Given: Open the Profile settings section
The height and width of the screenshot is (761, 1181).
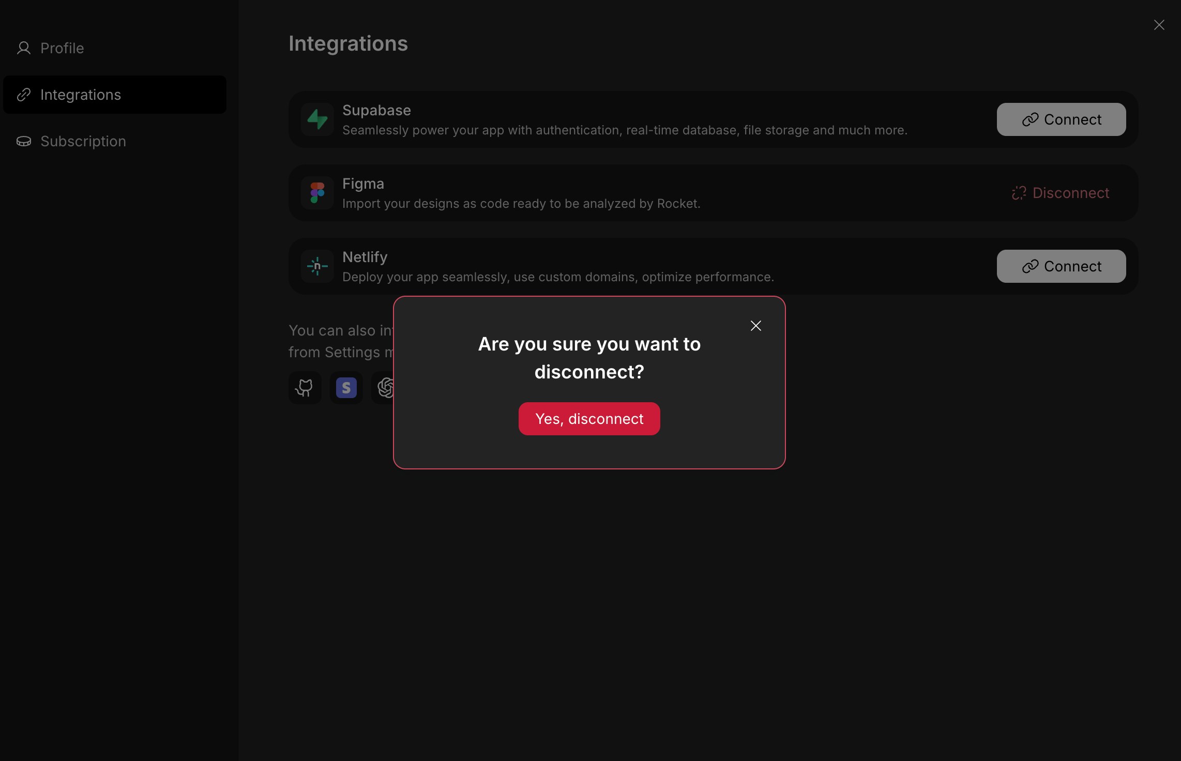Looking at the screenshot, I should click(x=62, y=48).
